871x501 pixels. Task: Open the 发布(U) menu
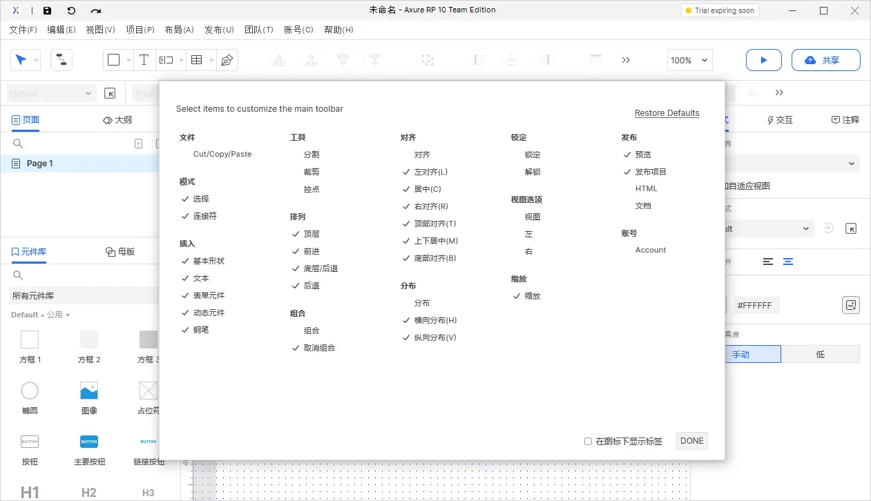click(219, 30)
